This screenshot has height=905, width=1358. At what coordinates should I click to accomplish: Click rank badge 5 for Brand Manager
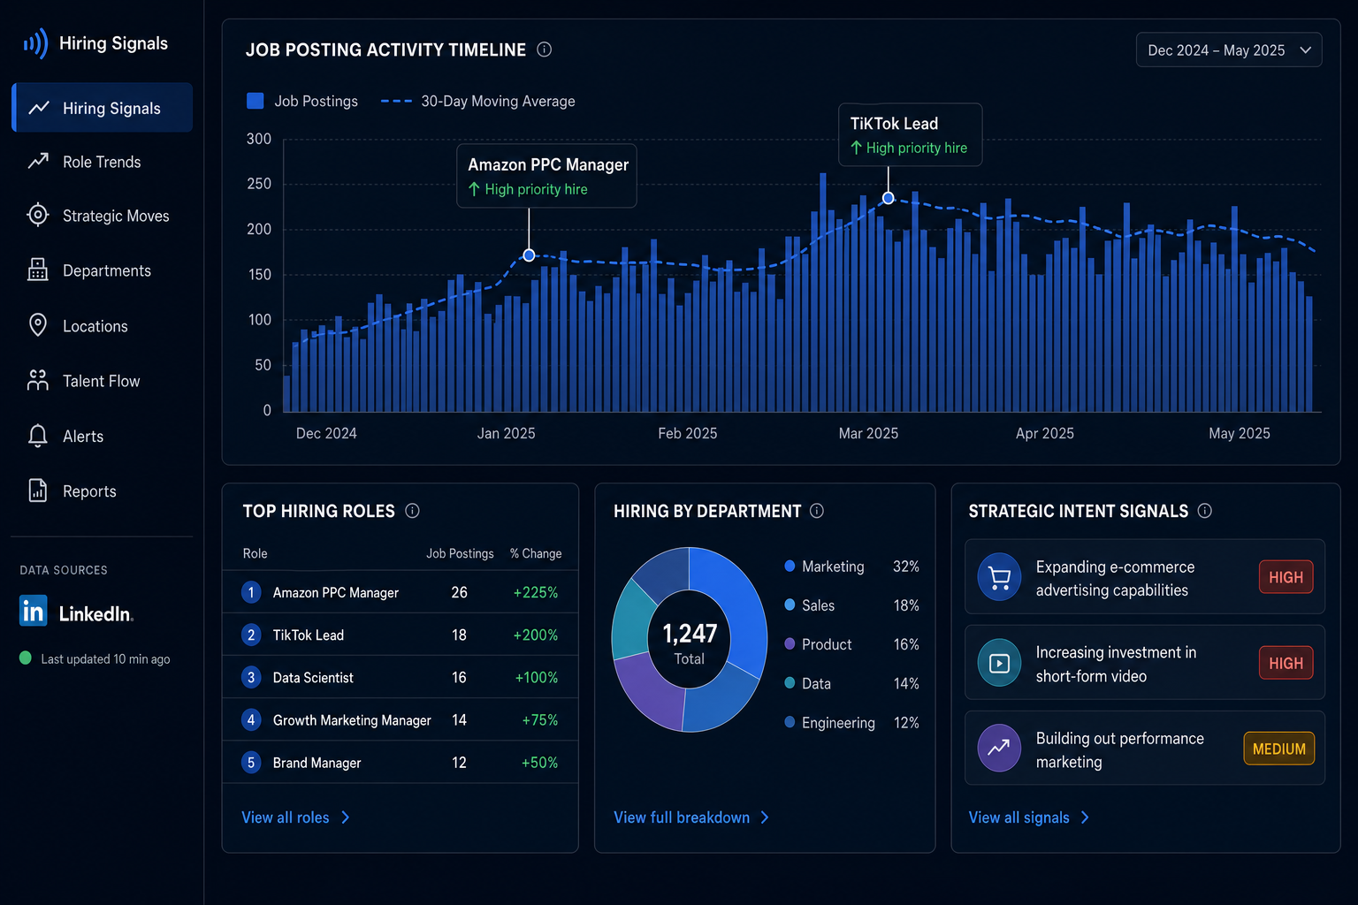tap(251, 762)
